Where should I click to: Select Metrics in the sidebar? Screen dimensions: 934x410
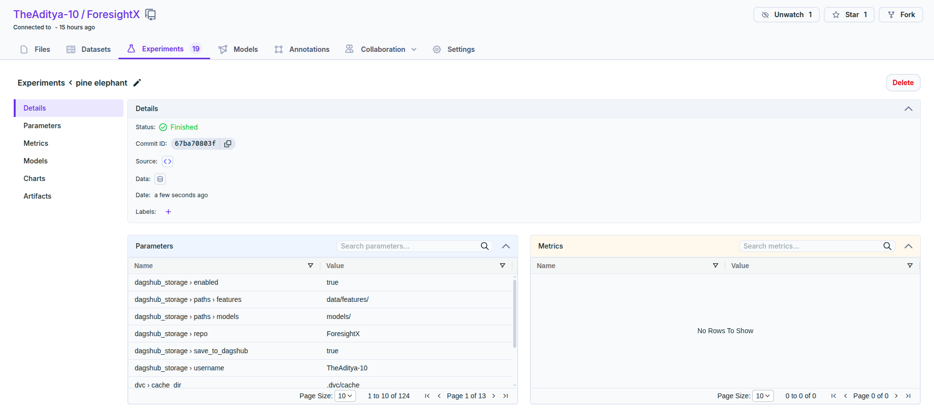pos(69,143)
